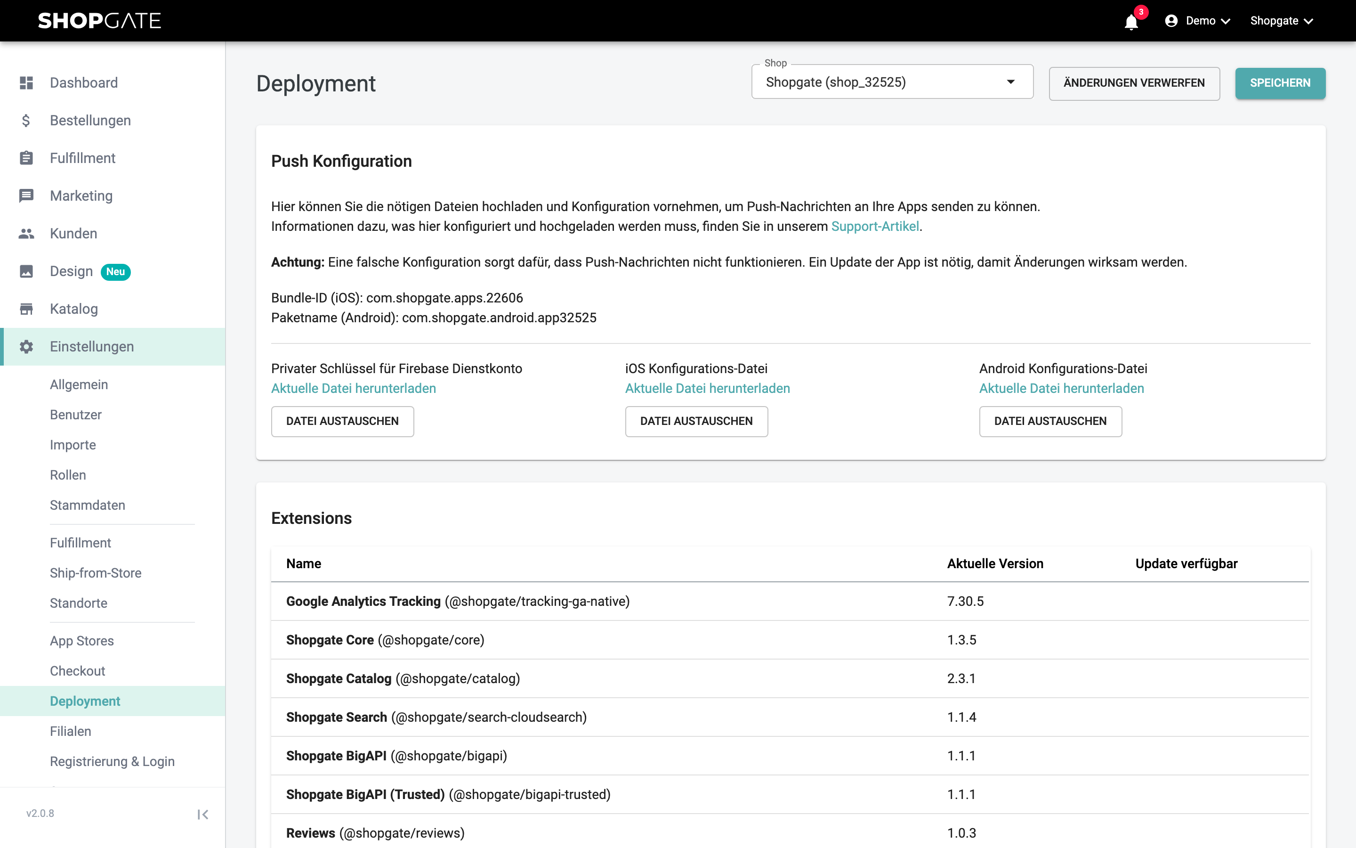Click the Shopgate Core extension name
Image resolution: width=1356 pixels, height=848 pixels.
[x=330, y=640]
